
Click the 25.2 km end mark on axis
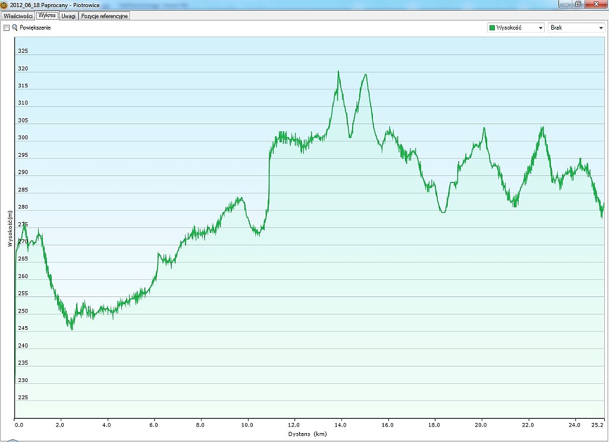(x=598, y=425)
